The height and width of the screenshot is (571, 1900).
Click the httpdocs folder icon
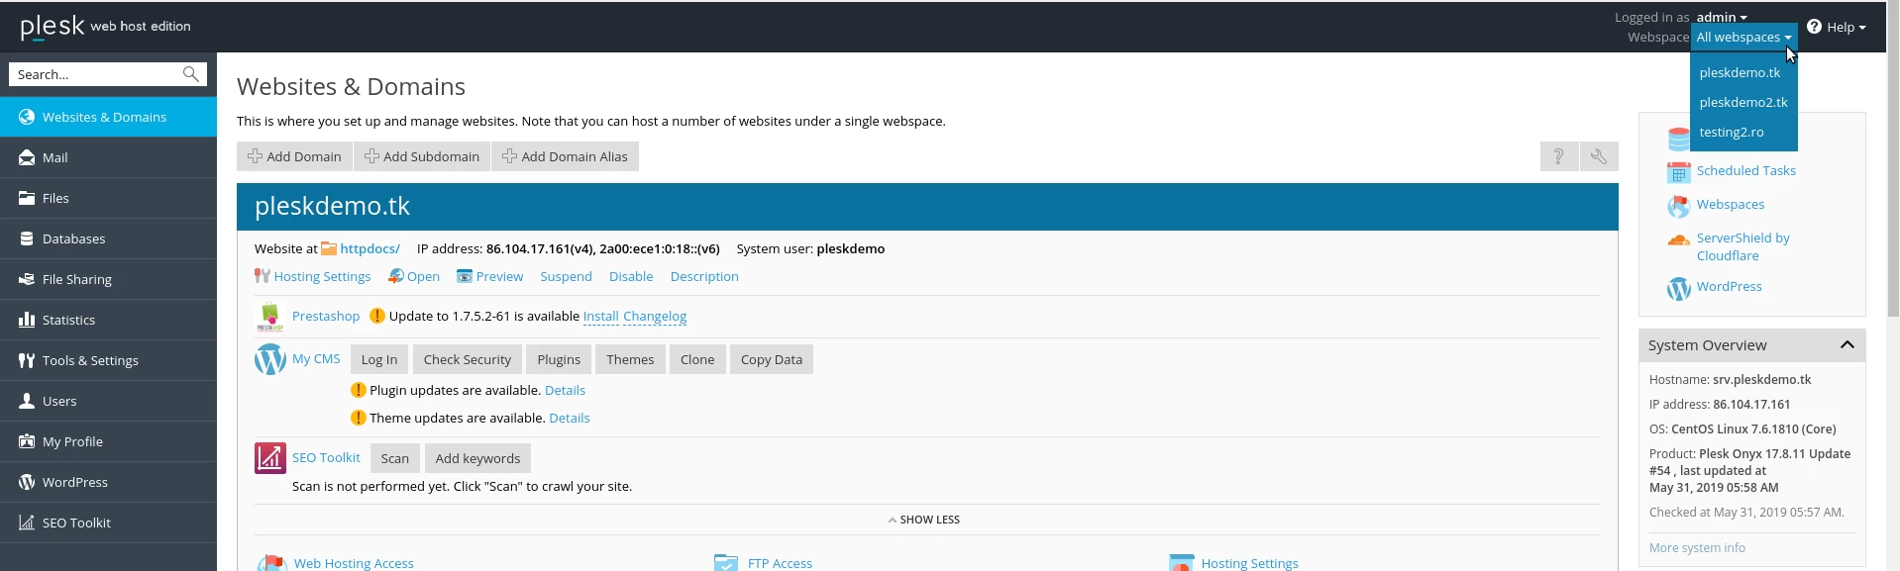coord(329,249)
